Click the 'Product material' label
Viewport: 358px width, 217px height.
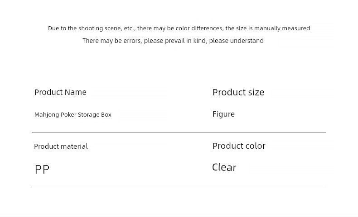coord(61,146)
